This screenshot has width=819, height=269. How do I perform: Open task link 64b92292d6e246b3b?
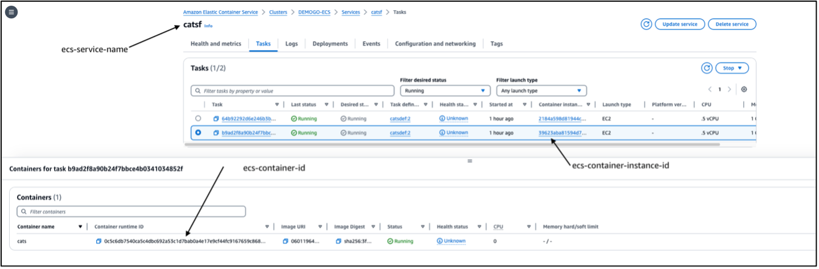249,118
